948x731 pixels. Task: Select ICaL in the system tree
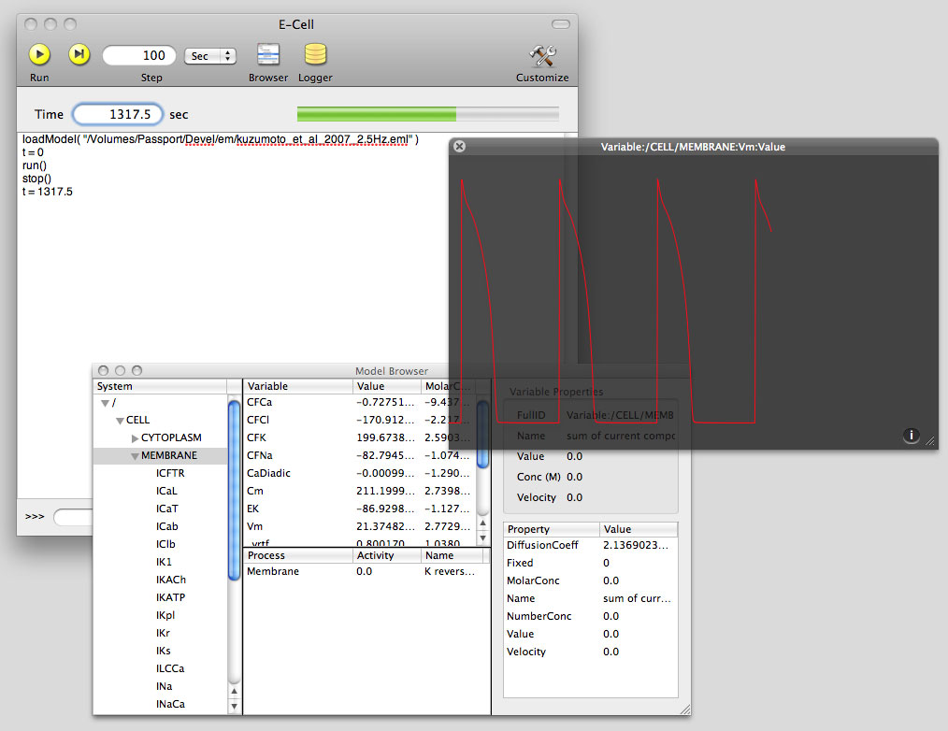click(167, 491)
